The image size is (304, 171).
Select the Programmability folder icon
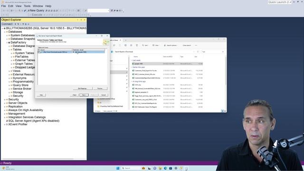click(x=11, y=82)
